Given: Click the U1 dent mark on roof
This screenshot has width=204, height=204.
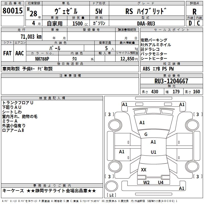Looking at the screenshot, I should 154,152.
